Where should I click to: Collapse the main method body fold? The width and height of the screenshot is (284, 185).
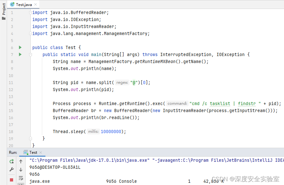coord(30,54)
